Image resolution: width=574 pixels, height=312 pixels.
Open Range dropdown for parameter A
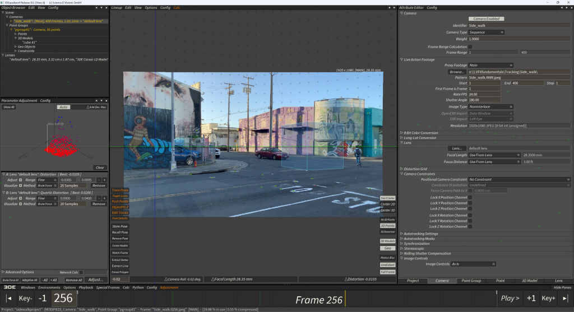[47, 180]
